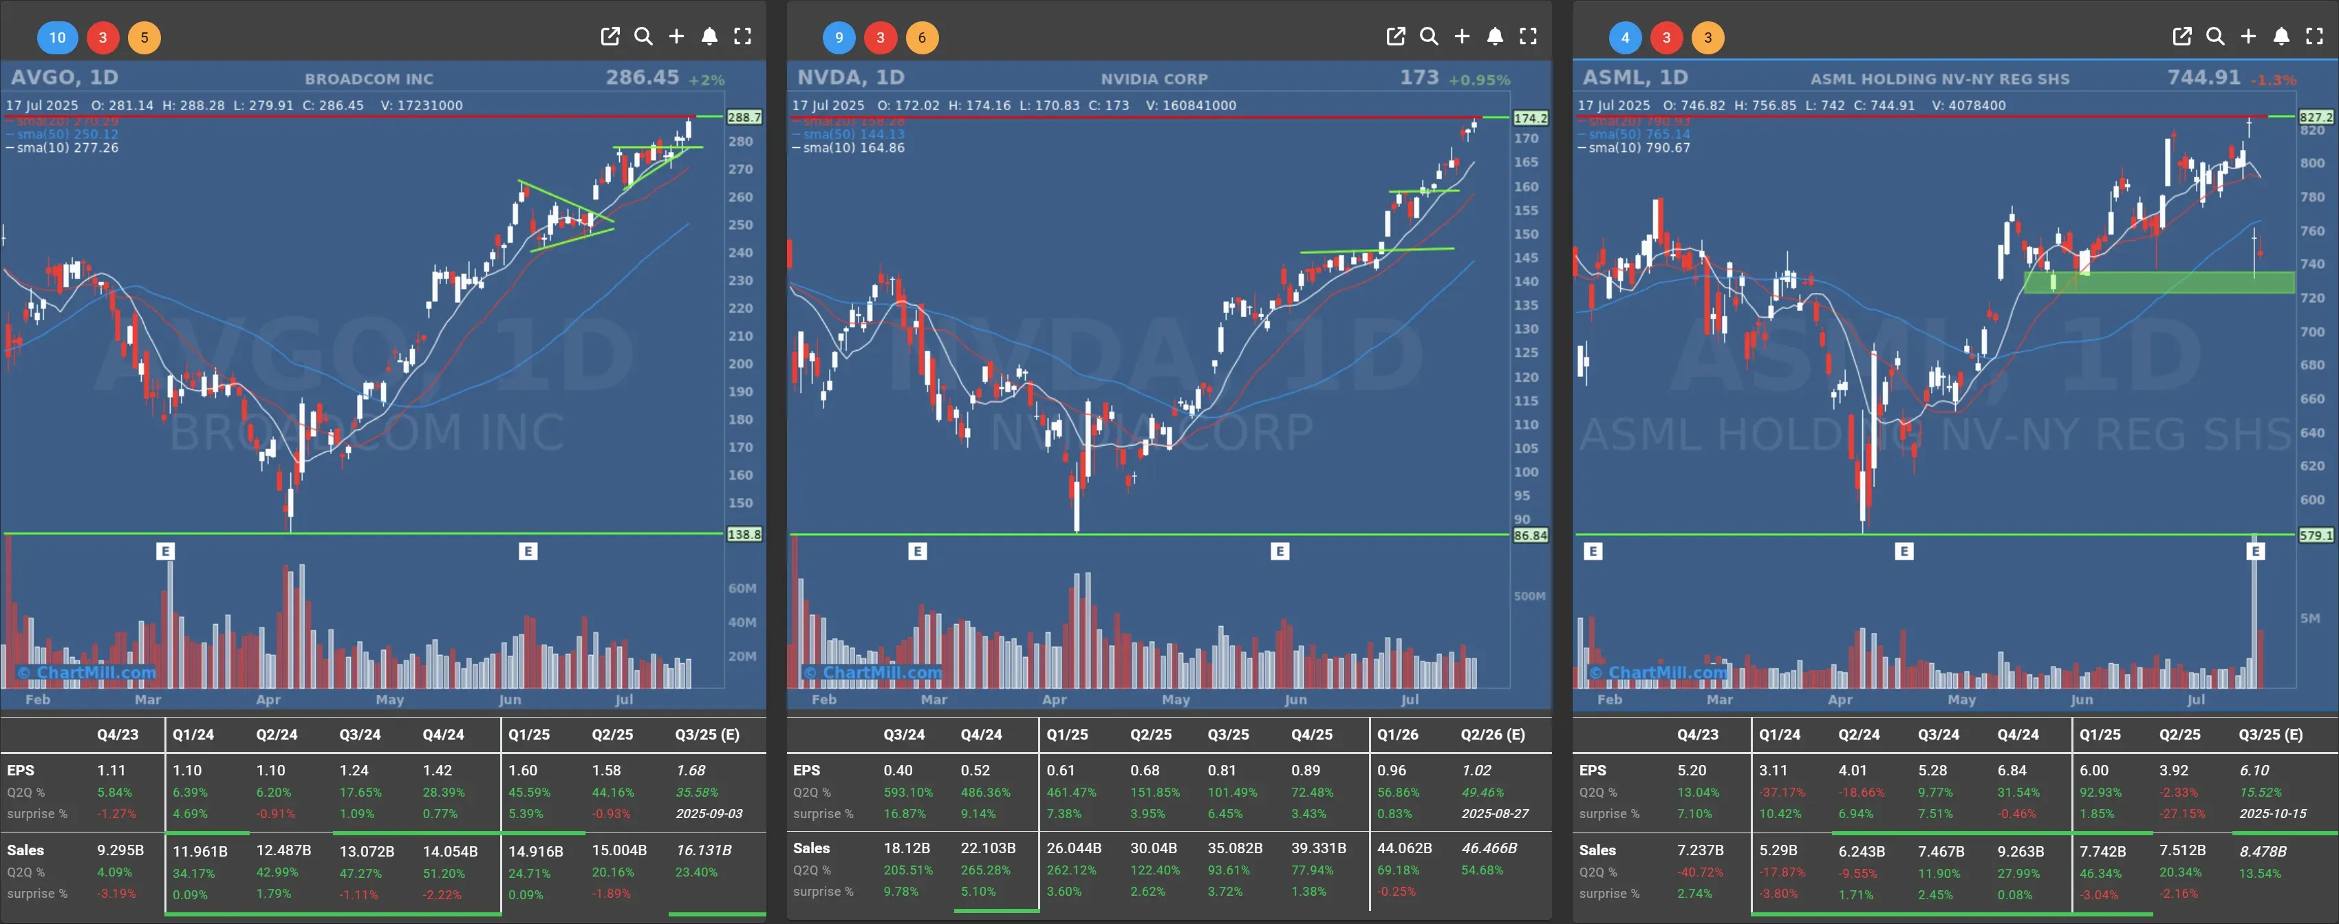Image resolution: width=2339 pixels, height=924 pixels.
Task: Click ASML 579.1 low price label
Action: [x=2316, y=535]
